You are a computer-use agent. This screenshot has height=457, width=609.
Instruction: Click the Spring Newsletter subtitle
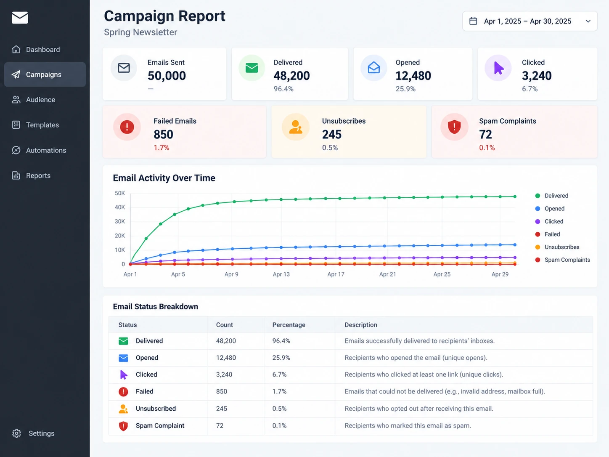point(140,32)
